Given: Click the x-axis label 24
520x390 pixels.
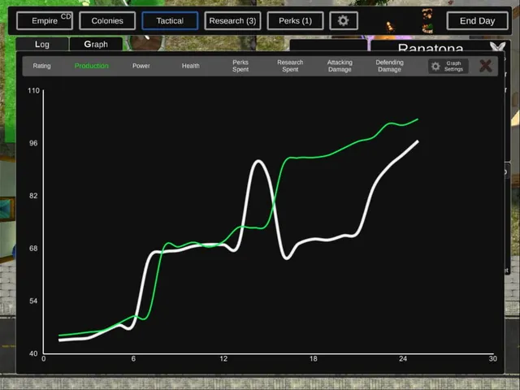Looking at the screenshot, I should click(403, 358).
